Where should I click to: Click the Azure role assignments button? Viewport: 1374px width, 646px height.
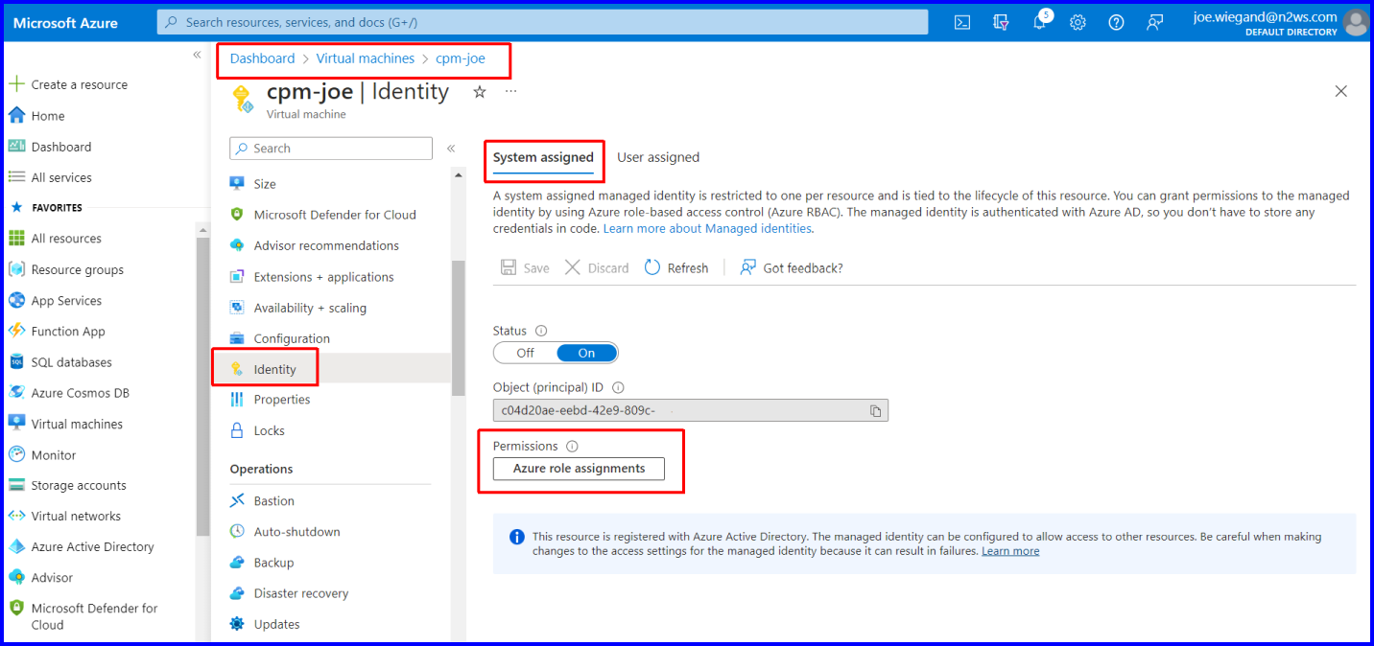579,469
